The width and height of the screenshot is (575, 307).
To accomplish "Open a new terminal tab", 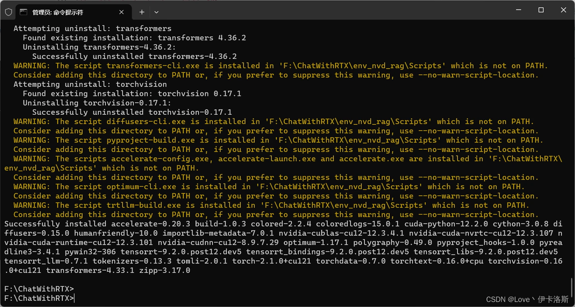I will 142,12.
